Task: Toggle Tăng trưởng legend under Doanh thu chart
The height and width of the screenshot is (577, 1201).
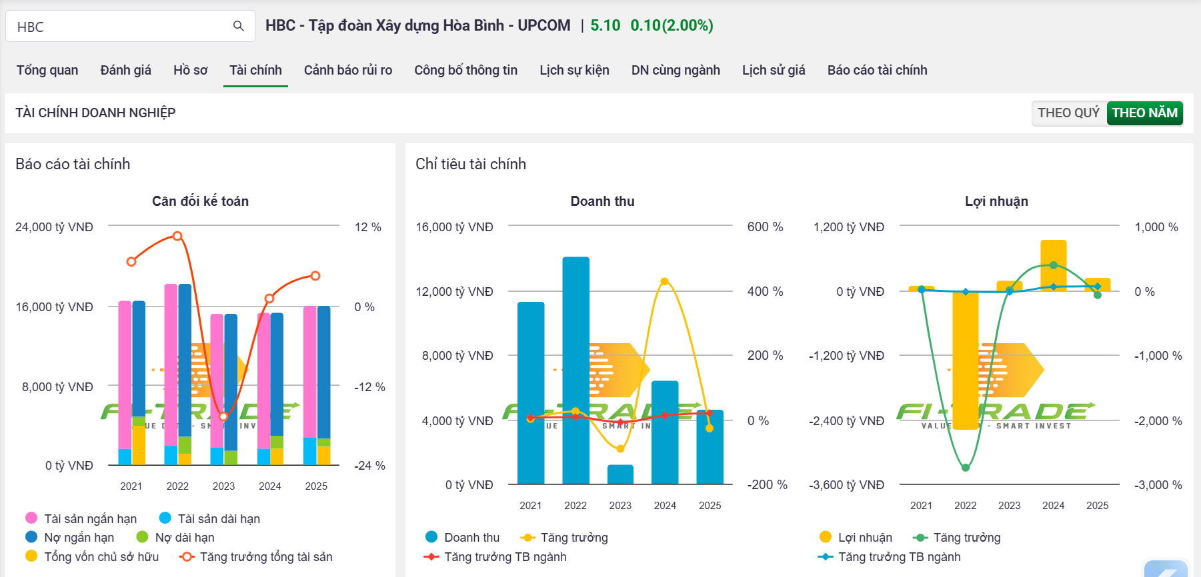Action: (564, 537)
